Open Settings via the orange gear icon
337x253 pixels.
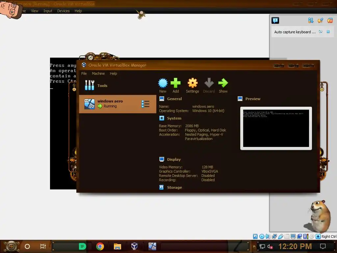point(192,83)
